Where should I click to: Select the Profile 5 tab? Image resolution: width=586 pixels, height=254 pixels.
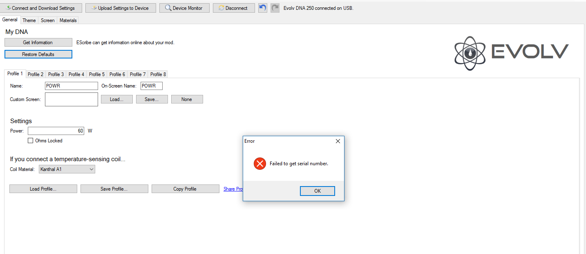point(97,74)
